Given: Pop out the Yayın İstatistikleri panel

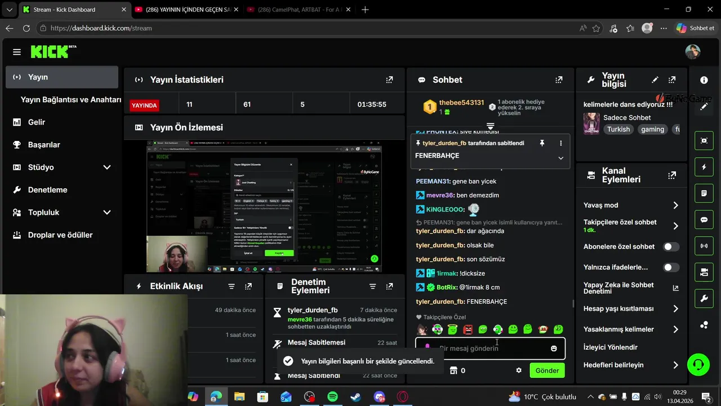Looking at the screenshot, I should [389, 80].
